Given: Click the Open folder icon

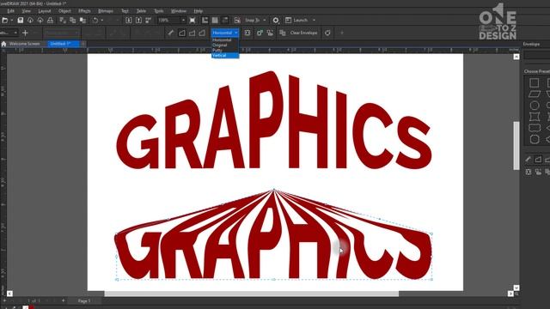Looking at the screenshot, I should [x=5, y=21].
